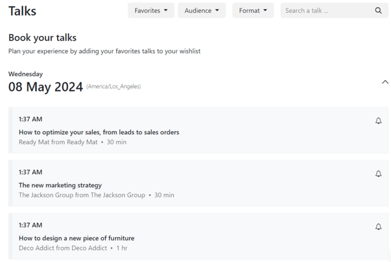The image size is (391, 262).
Task: Click the Wednesday day label
Action: click(x=25, y=74)
